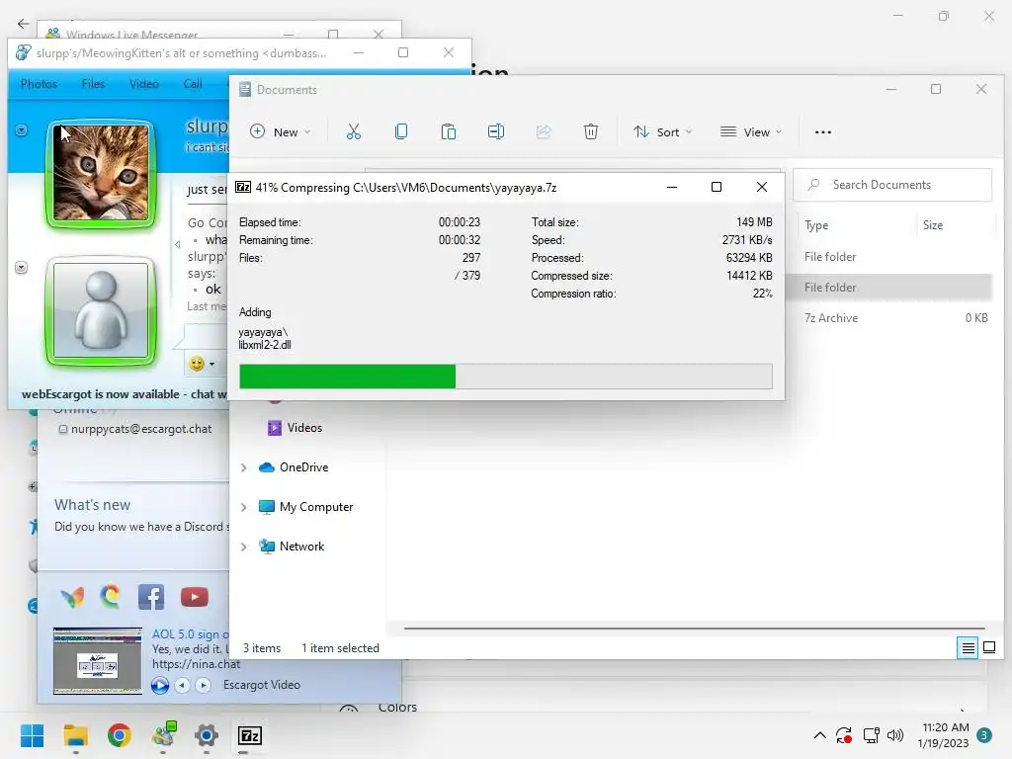Viewport: 1012px width, 759px height.
Task: Click the swirl icon beside MSN butterfly
Action: [x=111, y=596]
